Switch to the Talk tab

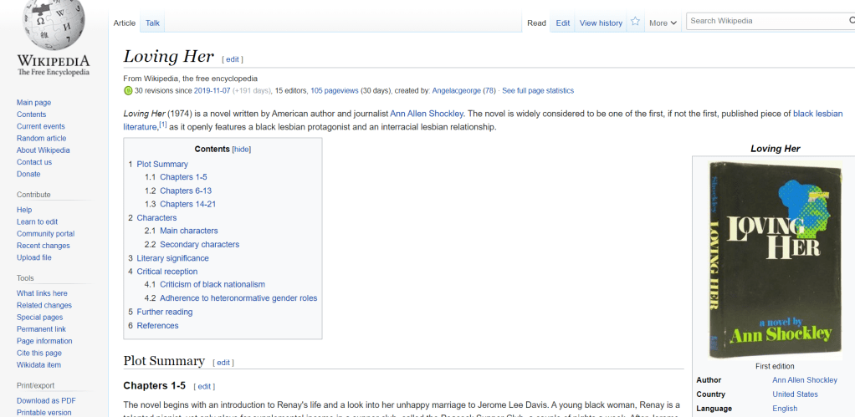click(152, 23)
